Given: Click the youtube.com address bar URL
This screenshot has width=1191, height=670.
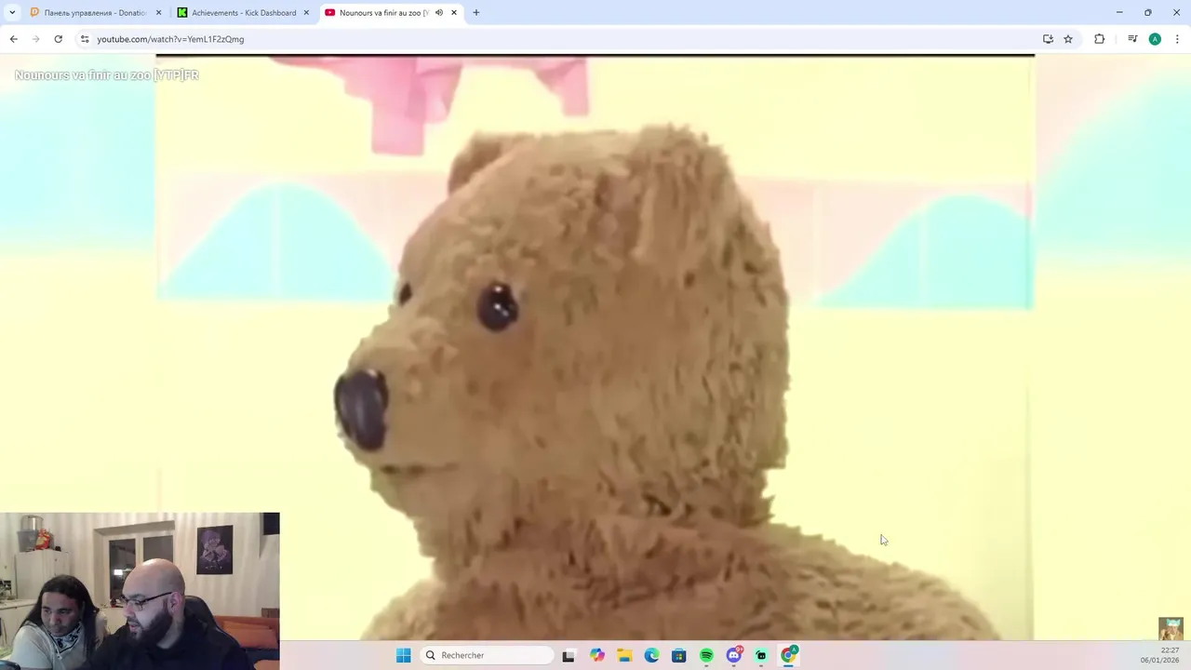Looking at the screenshot, I should point(170,39).
